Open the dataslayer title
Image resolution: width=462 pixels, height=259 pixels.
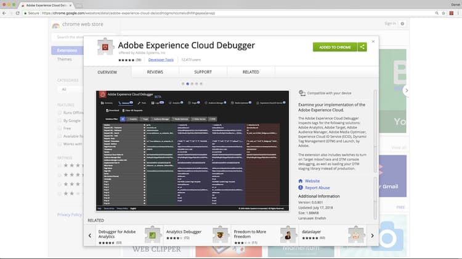(311, 232)
